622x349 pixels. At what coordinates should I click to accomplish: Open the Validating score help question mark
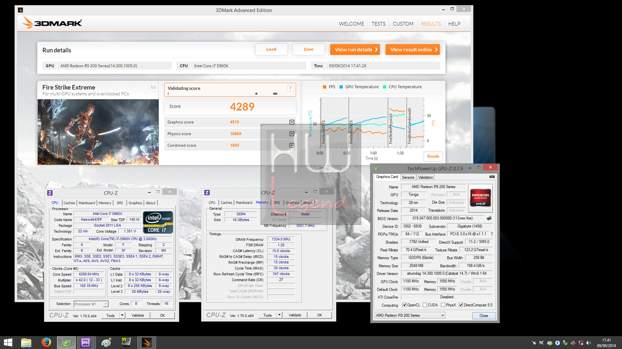coord(291,88)
